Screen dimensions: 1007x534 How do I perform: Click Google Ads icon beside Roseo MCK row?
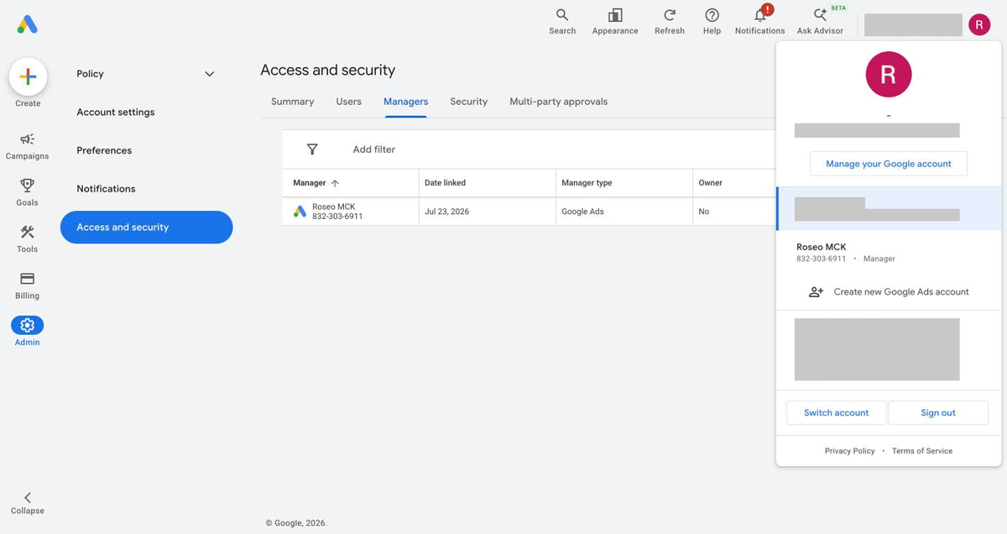300,212
